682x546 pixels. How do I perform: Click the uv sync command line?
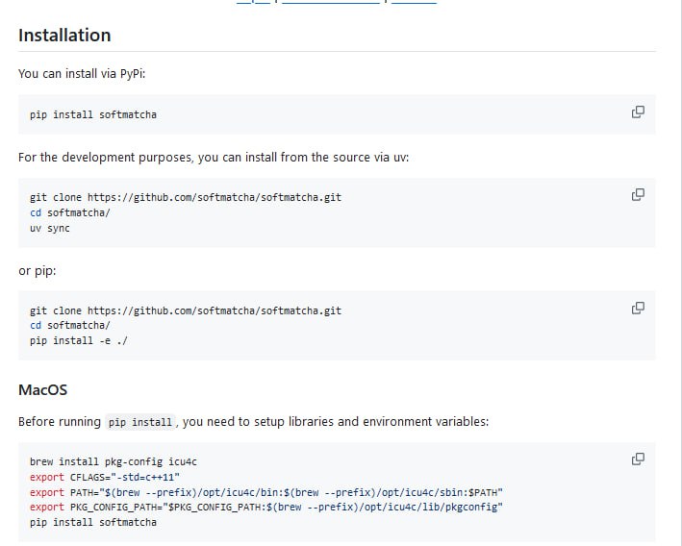pos(49,228)
